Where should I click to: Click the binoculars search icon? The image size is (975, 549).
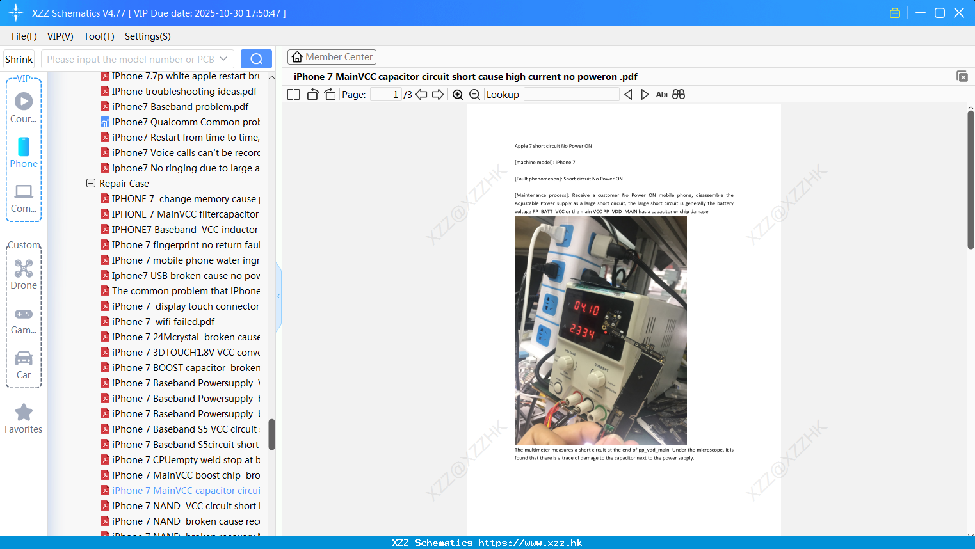[679, 95]
